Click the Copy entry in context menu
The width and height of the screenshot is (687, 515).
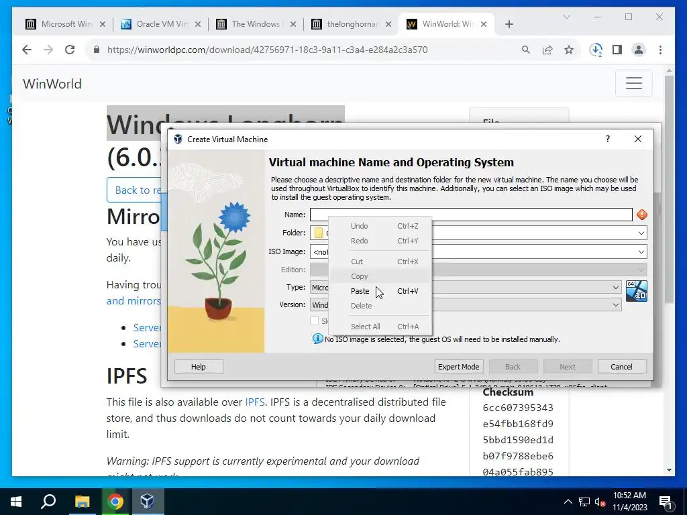click(380, 276)
